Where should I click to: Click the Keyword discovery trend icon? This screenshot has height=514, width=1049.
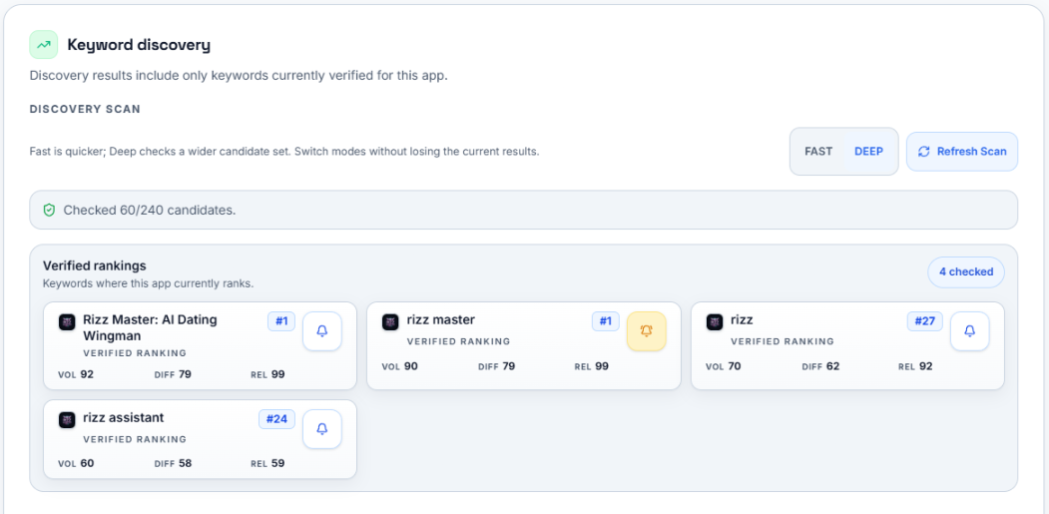tap(44, 45)
